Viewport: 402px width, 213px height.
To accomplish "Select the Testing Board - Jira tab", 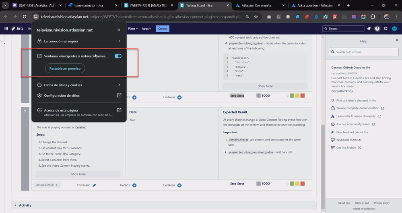I will coord(199,5).
